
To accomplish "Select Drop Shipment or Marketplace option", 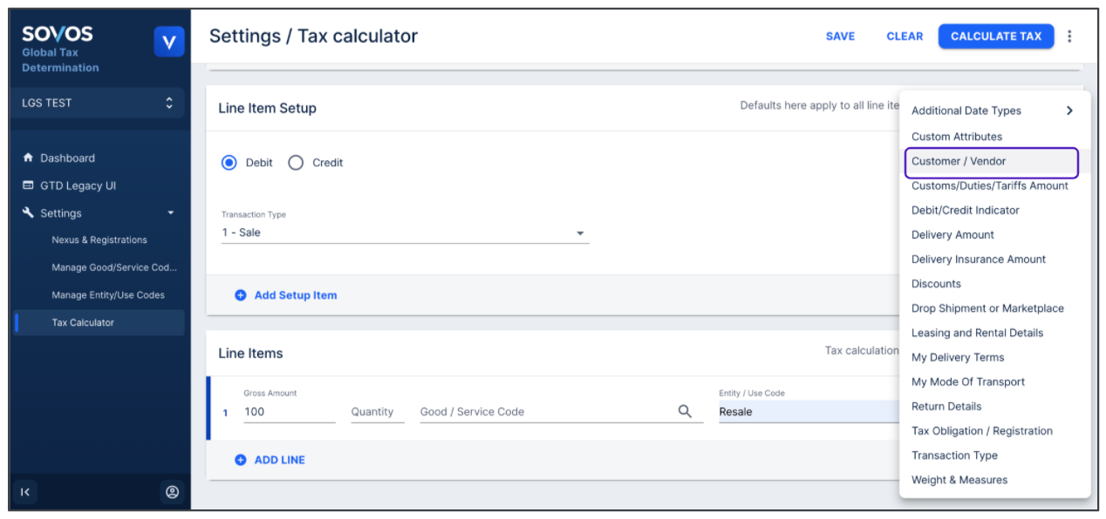I will 987,308.
